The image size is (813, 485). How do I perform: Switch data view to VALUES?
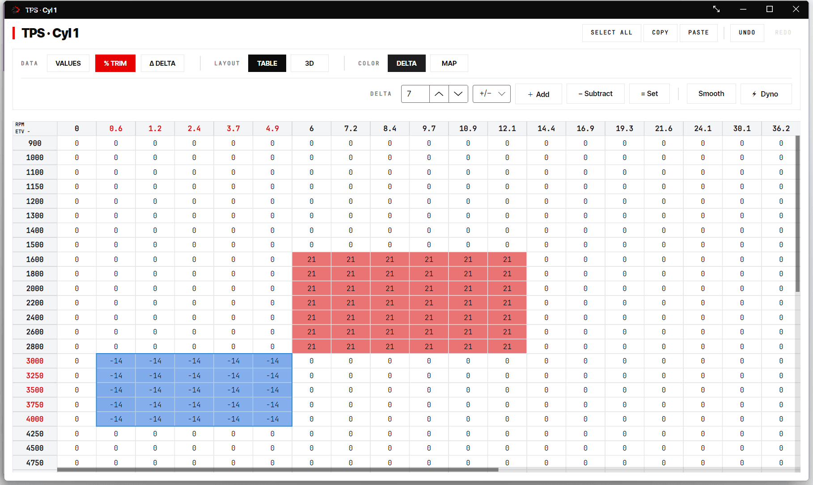pos(68,63)
